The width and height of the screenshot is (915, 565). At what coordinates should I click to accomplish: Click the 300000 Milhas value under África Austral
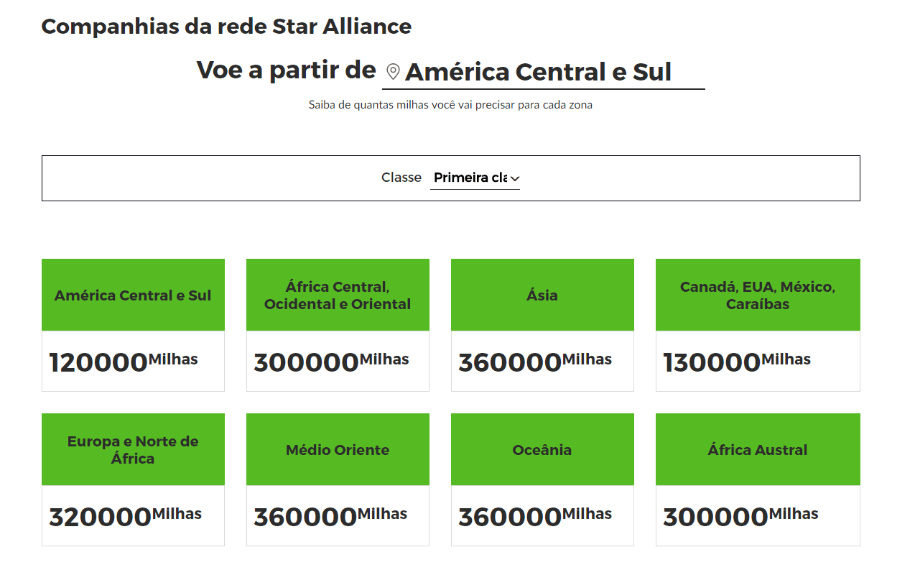(x=740, y=516)
